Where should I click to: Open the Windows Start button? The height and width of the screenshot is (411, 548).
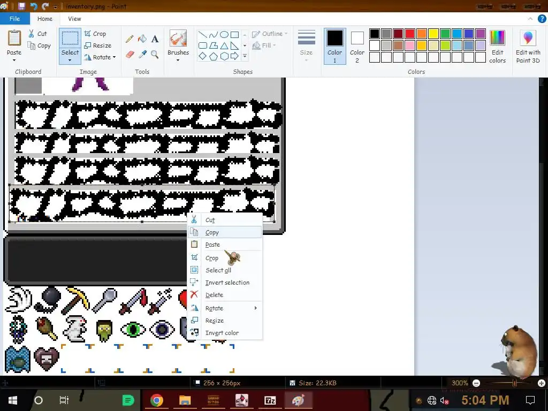13,400
